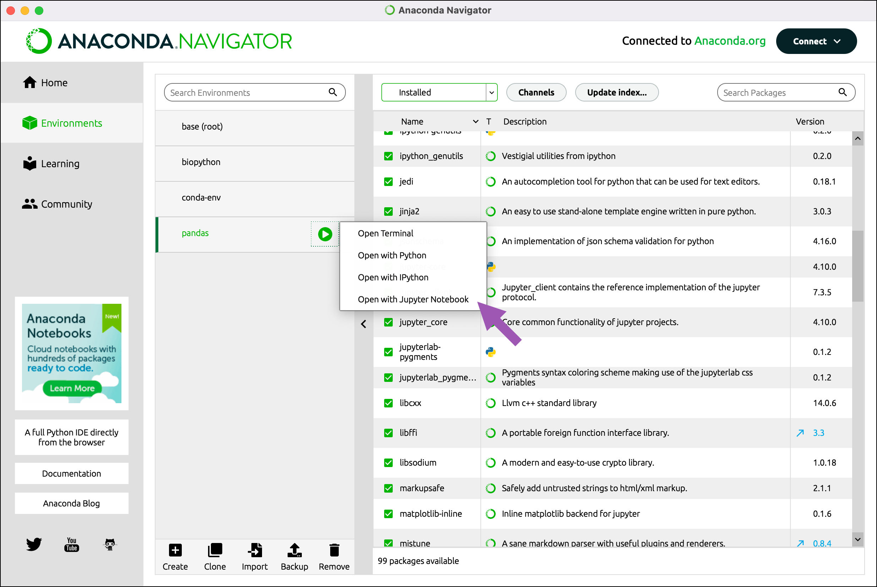This screenshot has width=877, height=587.
Task: Click the Channels button
Action: [536, 93]
